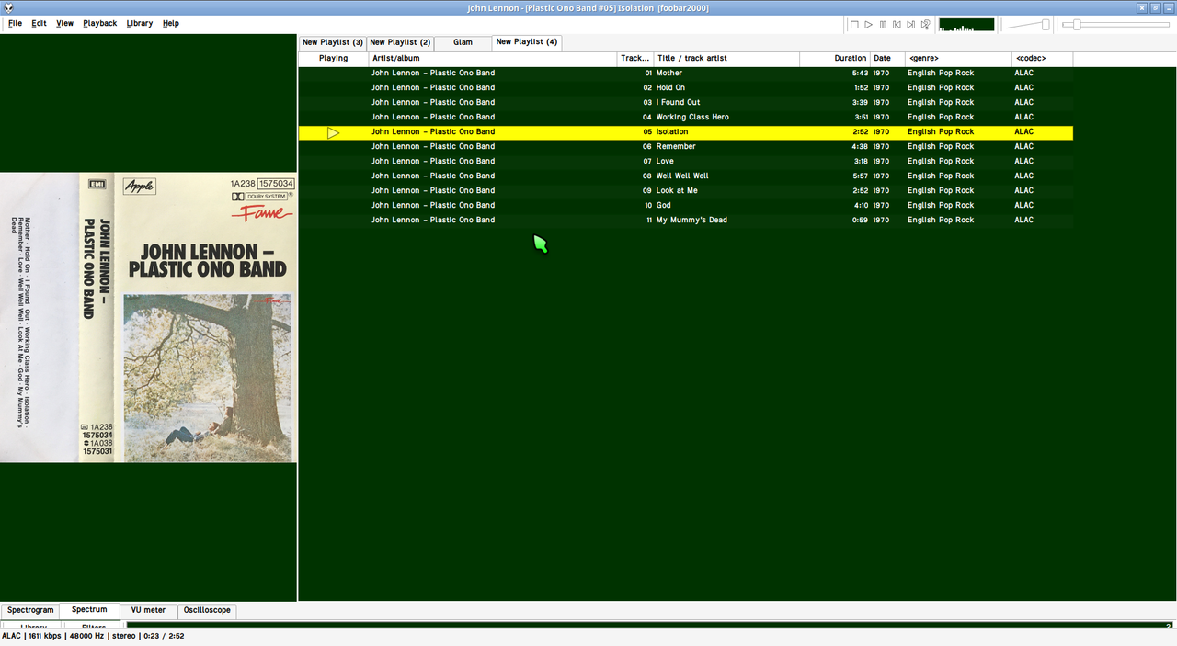Switch to the VU meter tab
This screenshot has height=646, width=1177.
click(148, 610)
